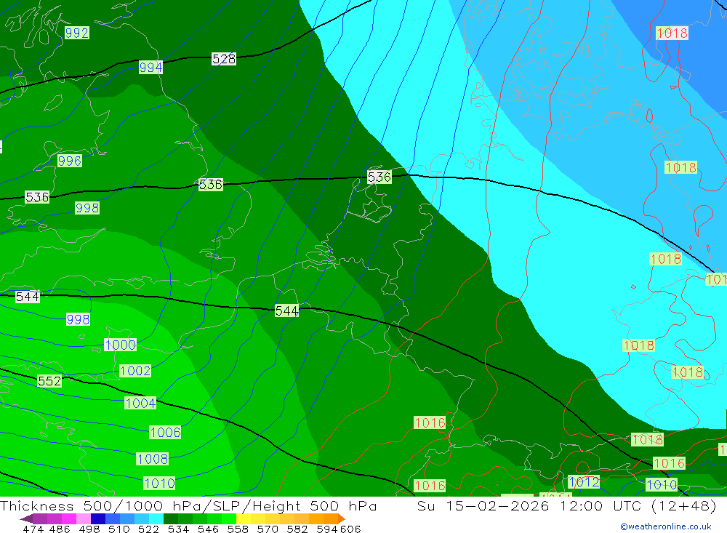
Task: Choose the bright yellow legend swatch
Action: point(244,518)
